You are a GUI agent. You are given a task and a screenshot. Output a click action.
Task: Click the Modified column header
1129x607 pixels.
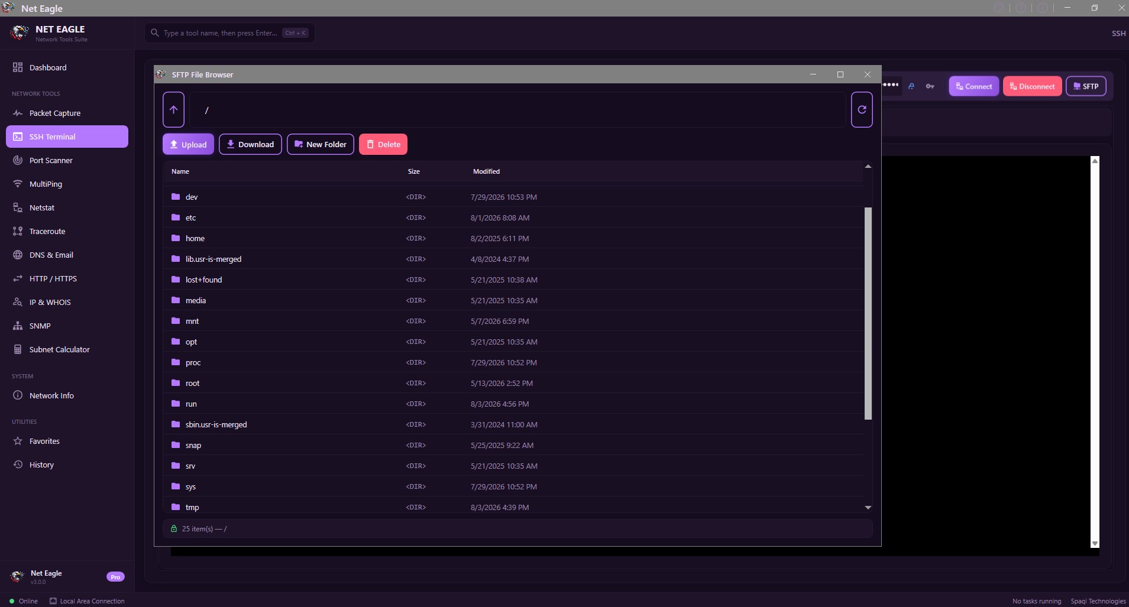[x=486, y=171]
